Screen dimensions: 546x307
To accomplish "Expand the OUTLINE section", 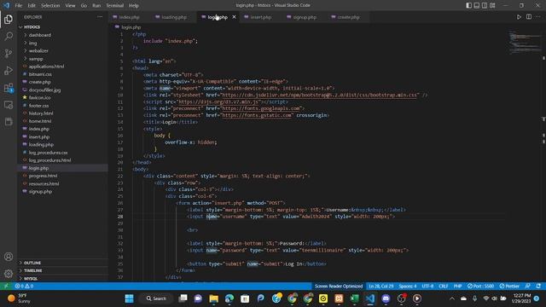I will coord(32,263).
